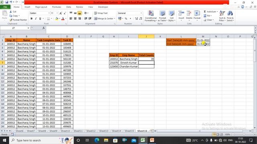Screen dimensions: 257x144
Task: Apply Percent Style
Action: pyautogui.click(x=126, y=19)
